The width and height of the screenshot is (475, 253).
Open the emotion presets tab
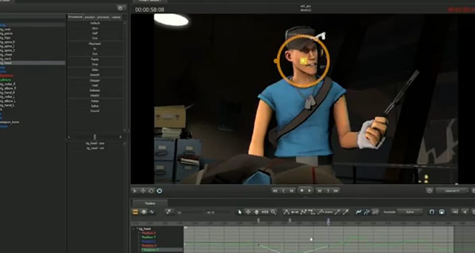pos(90,17)
